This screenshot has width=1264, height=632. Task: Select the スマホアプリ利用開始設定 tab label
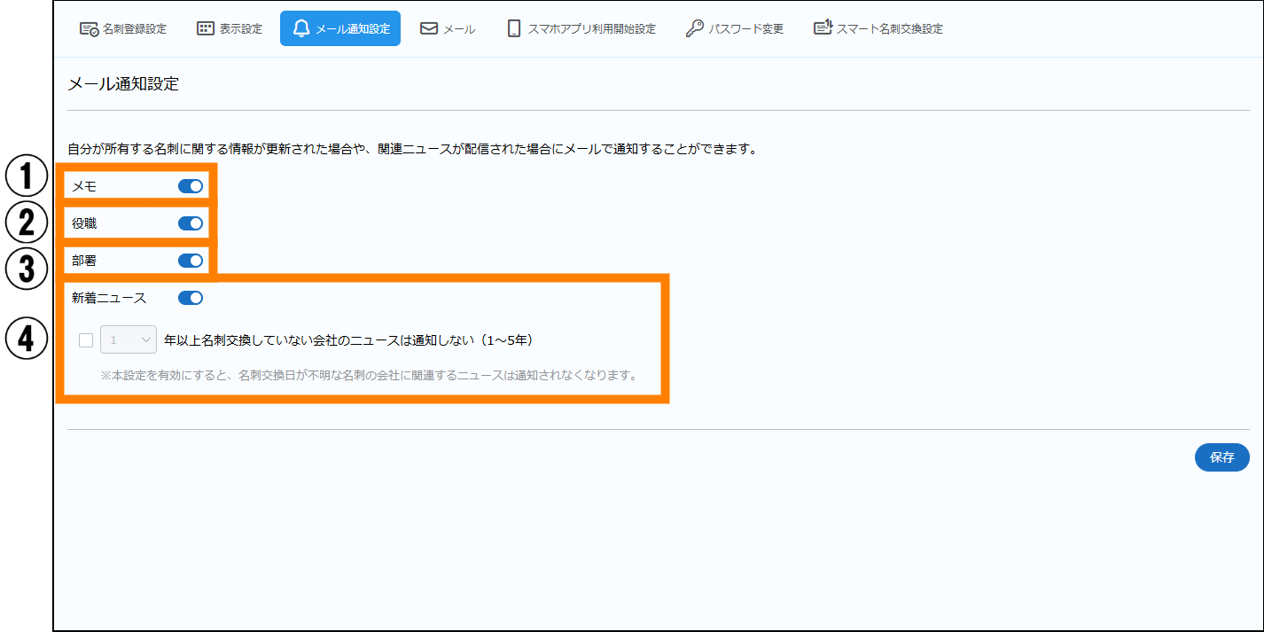(x=591, y=28)
